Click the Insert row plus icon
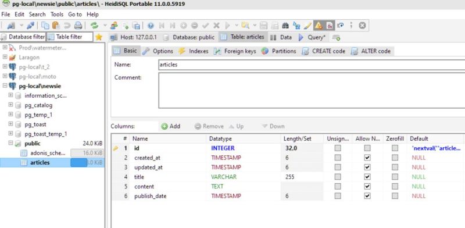This screenshot has height=228, width=465. point(183,26)
